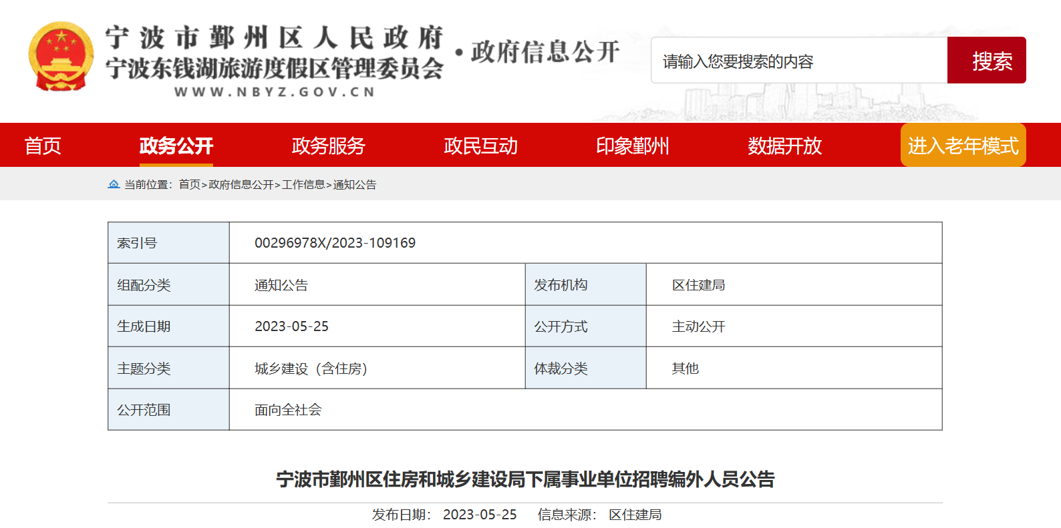Select the 政务公开 navigation tab
The width and height of the screenshot is (1061, 528).
click(176, 146)
